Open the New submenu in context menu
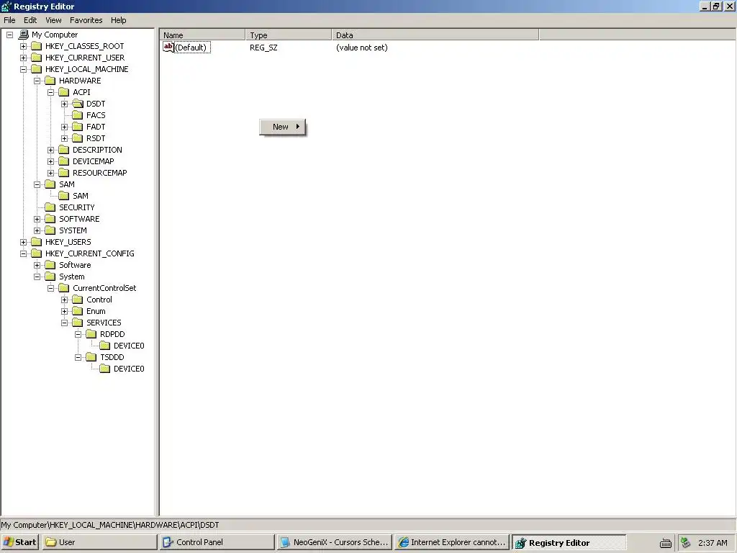Viewport: 737px width, 553px height. [x=282, y=127]
